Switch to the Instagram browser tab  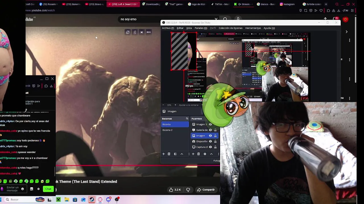pyautogui.click(x=287, y=4)
